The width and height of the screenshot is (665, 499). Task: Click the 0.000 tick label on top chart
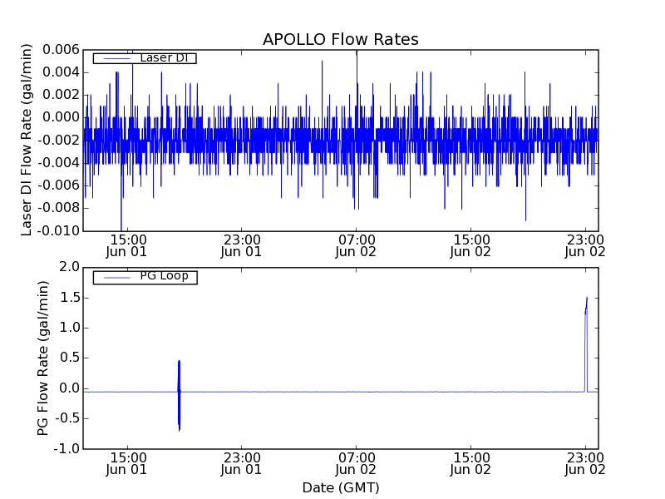point(61,117)
